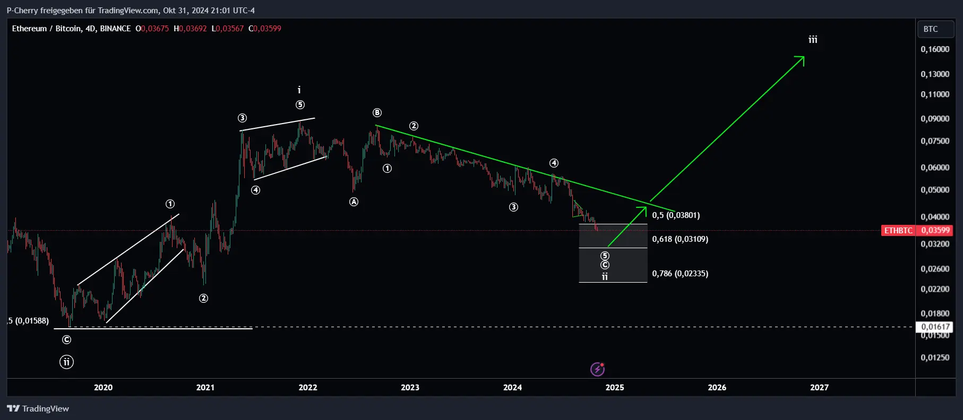Click the 0,13000 price axis level

tap(935, 74)
